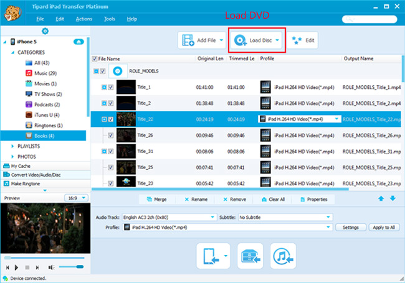The image size is (405, 283).
Task: Open the Add File dropdown arrow
Action: point(221,40)
